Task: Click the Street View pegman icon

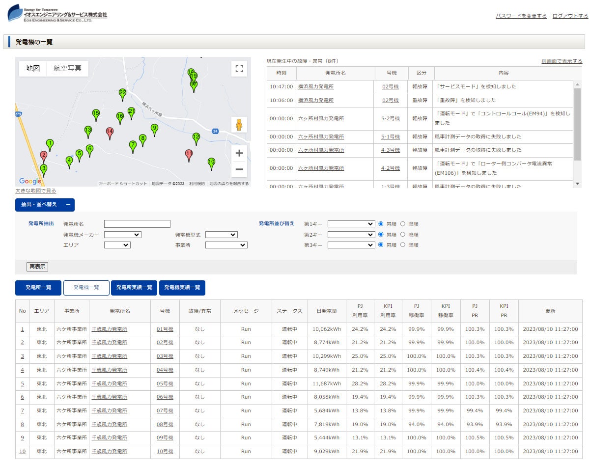Action: [x=239, y=125]
